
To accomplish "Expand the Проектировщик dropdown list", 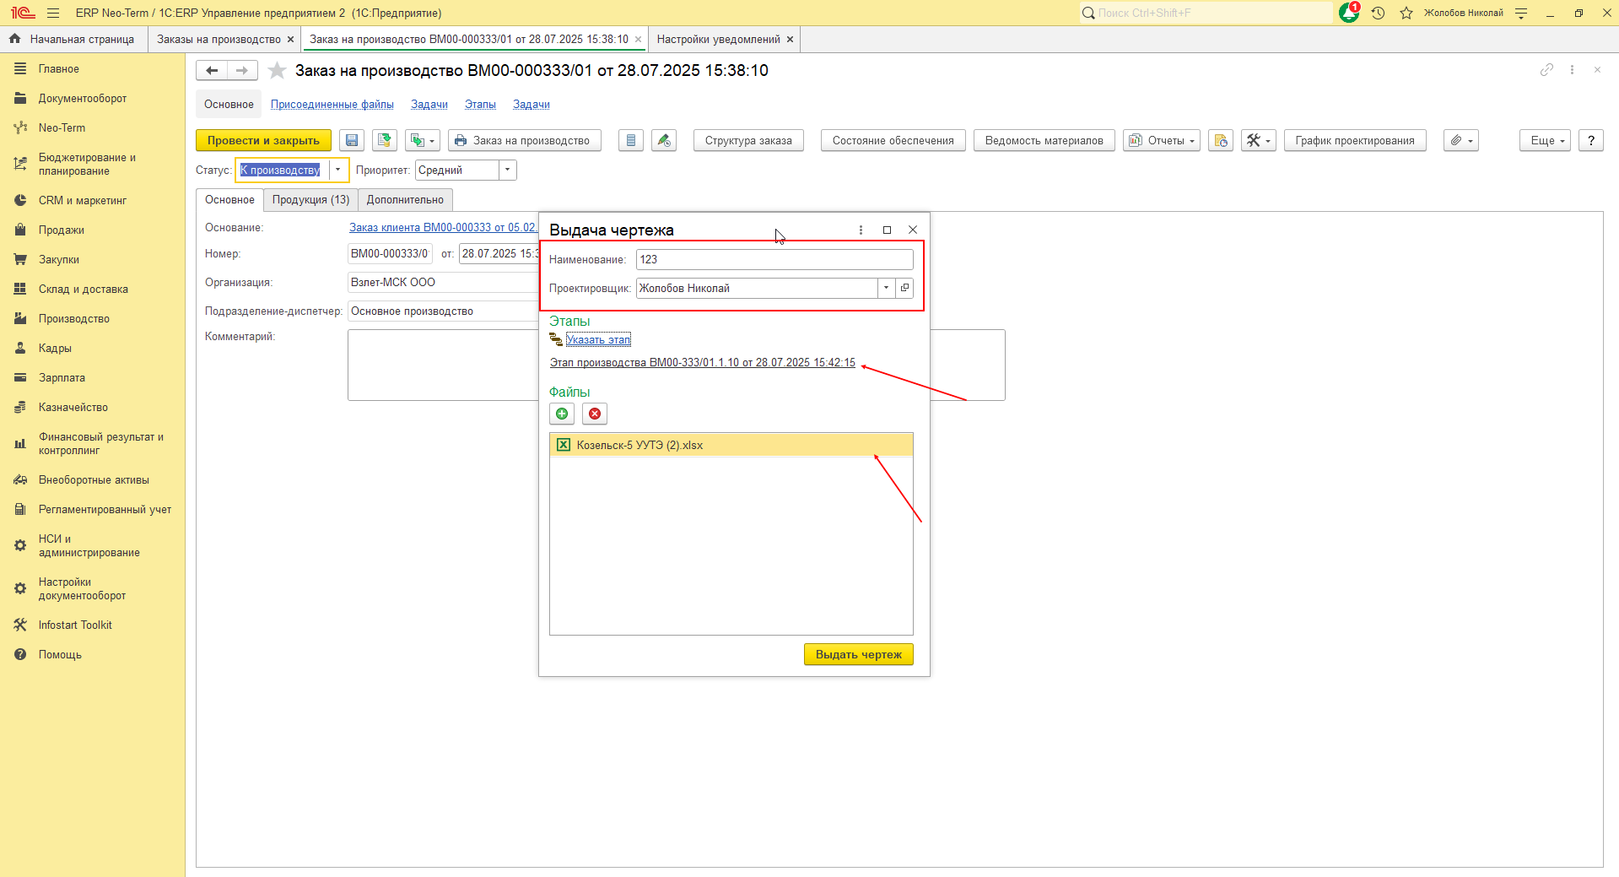I will 886,289.
